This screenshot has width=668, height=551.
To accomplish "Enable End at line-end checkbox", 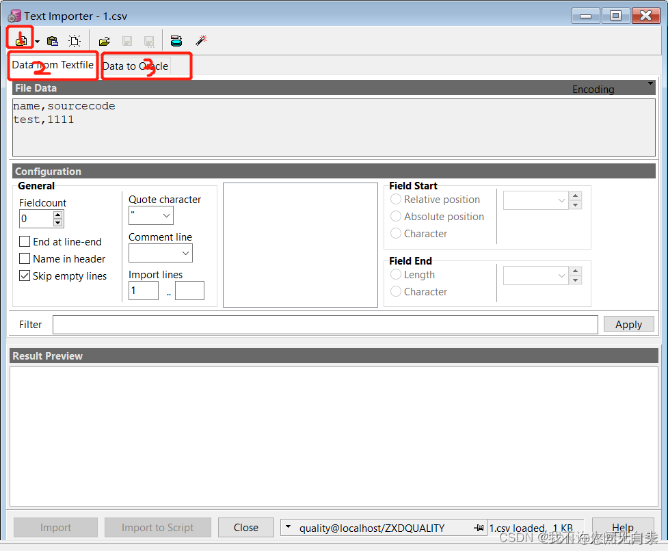I will coord(25,241).
